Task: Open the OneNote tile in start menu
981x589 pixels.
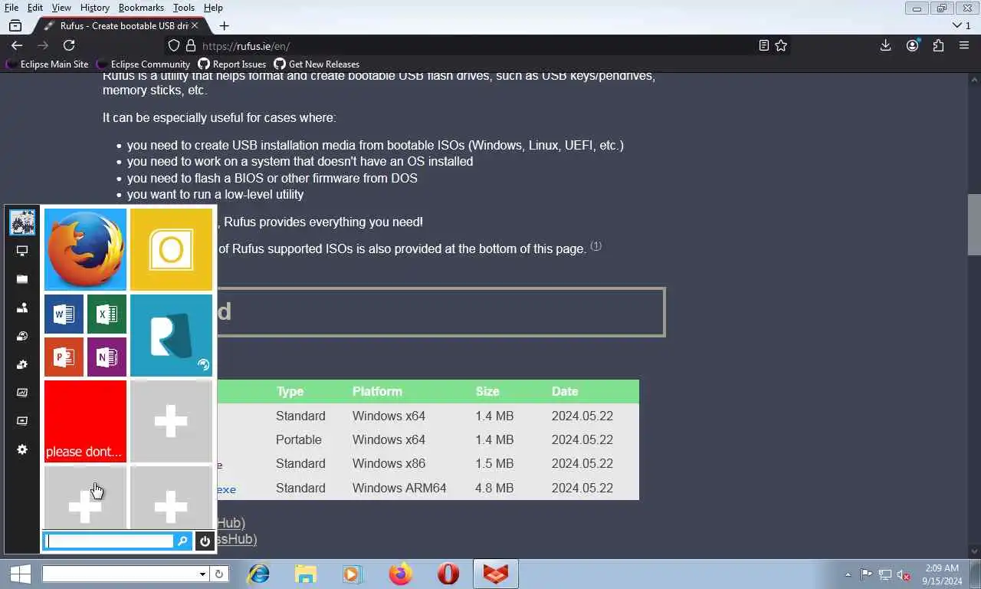Action: point(107,357)
